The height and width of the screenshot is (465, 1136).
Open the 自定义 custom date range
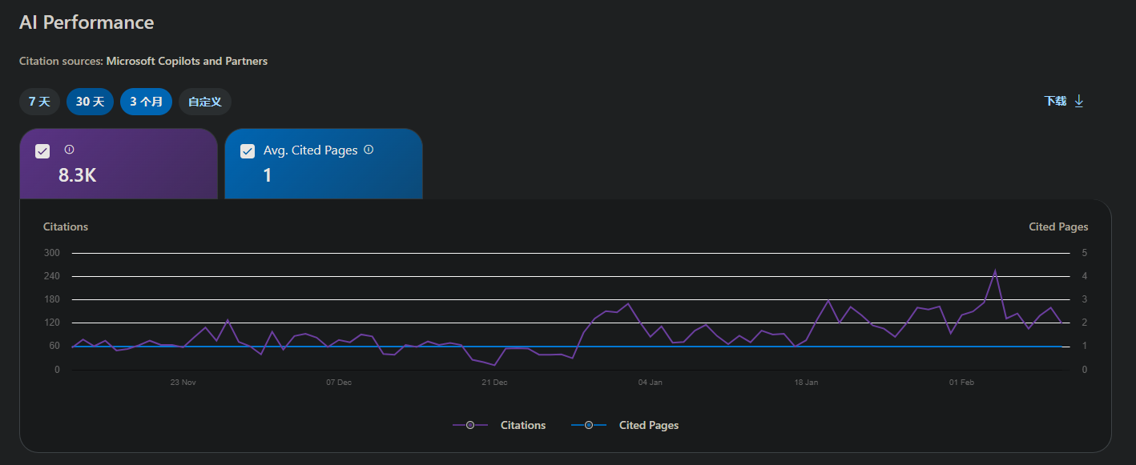click(x=204, y=102)
